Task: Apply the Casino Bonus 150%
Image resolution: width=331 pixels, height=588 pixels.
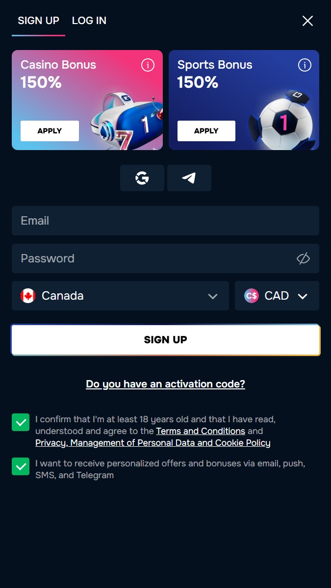Action: [50, 131]
